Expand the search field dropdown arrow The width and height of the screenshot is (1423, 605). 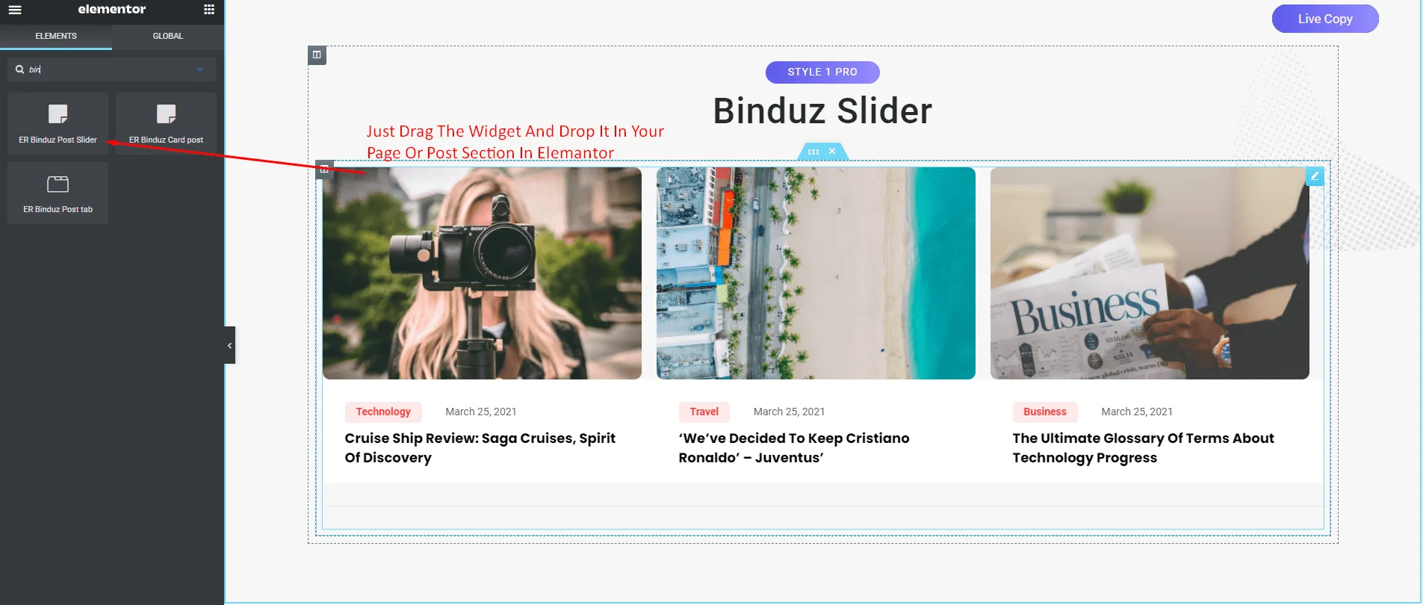click(x=200, y=69)
